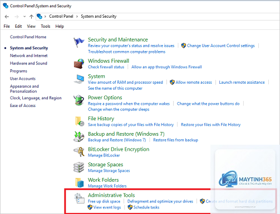Screen dimensions: 280x214
Task: Click the Control Panel breadcrumb
Action: (61, 16)
